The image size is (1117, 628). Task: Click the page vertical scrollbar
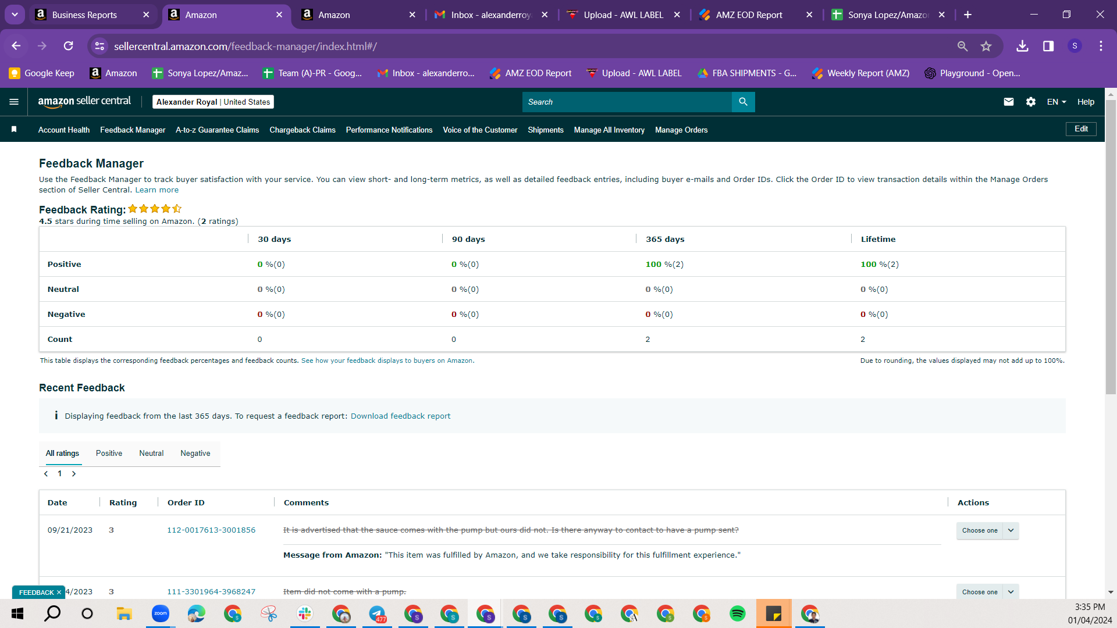click(1111, 247)
